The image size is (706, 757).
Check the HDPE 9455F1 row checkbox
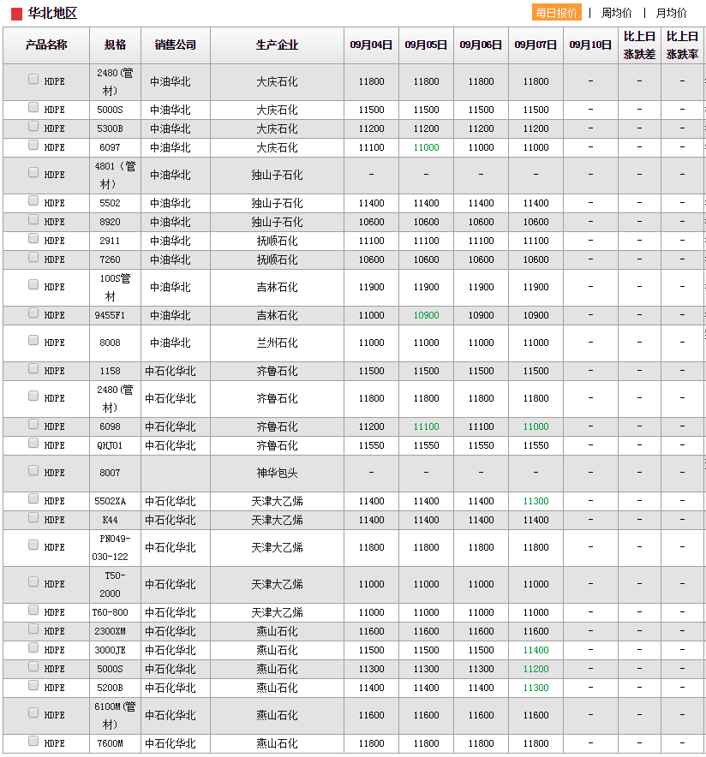[x=33, y=313]
